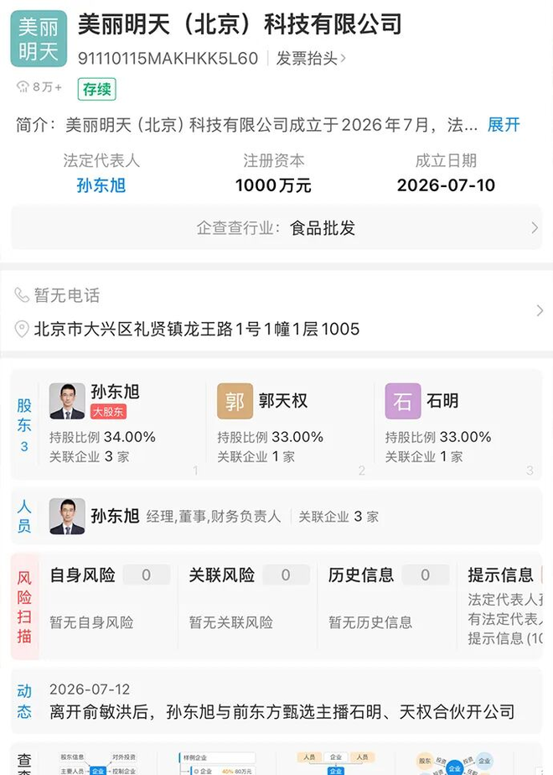Tap registered capital 1000万元
Image resolution: width=553 pixels, height=775 pixels.
click(273, 185)
